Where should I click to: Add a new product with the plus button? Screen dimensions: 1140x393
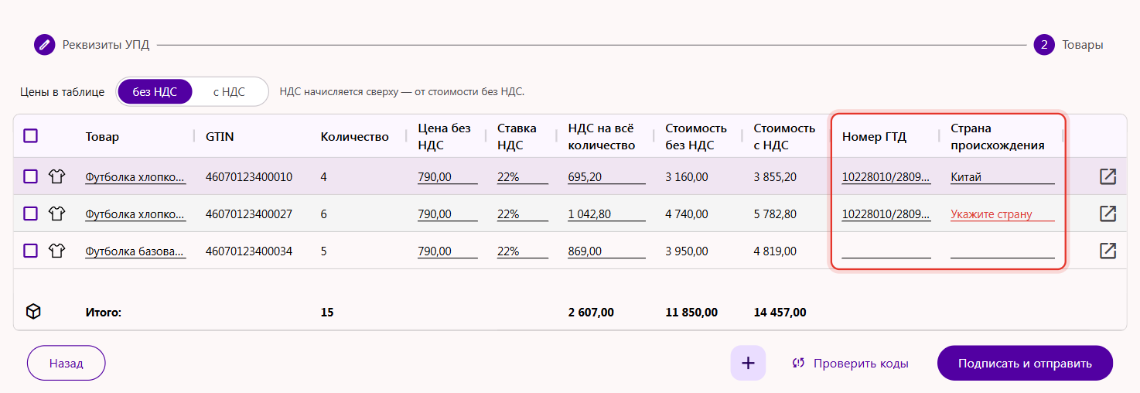(x=748, y=363)
